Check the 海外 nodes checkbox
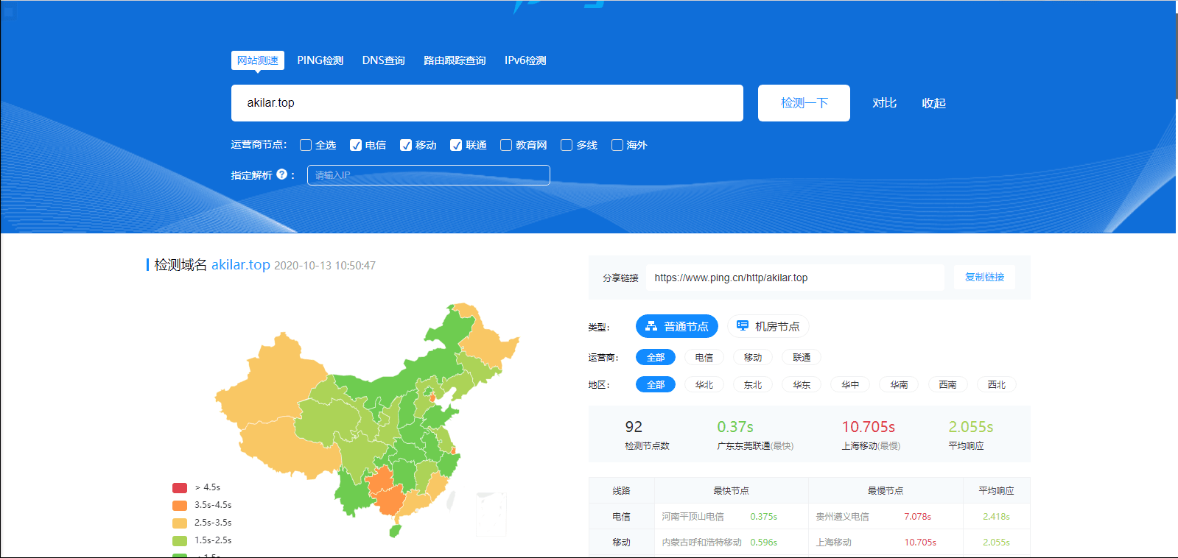The width and height of the screenshot is (1178, 558). click(617, 145)
